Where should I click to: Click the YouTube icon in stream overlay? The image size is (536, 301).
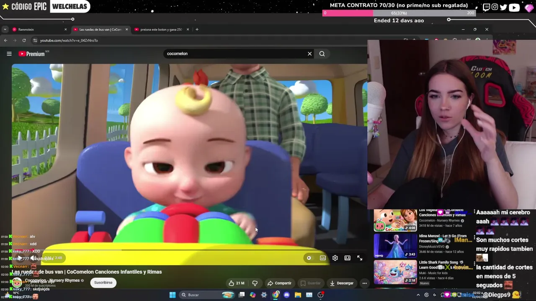coord(514,7)
